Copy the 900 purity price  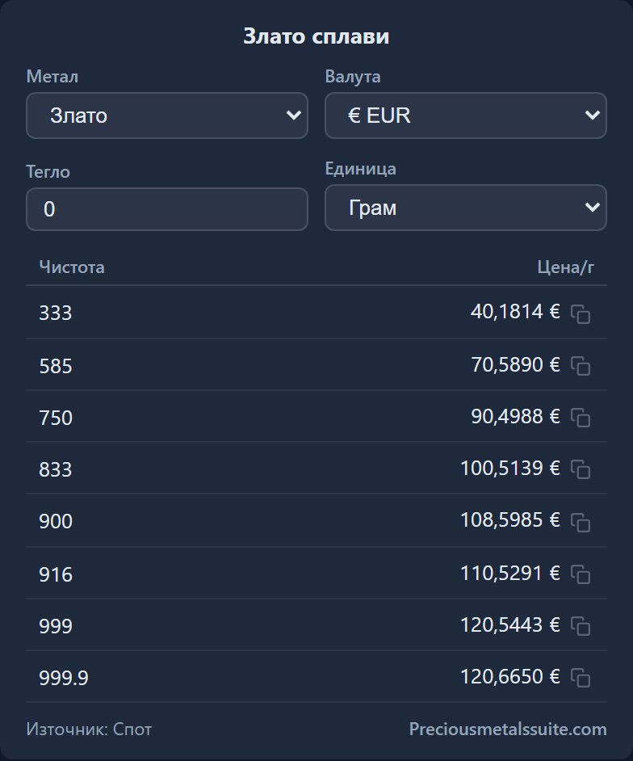pos(581,522)
